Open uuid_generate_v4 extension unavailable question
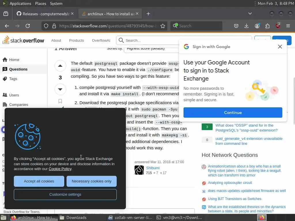This screenshot has width=295, height=221. point(249,141)
